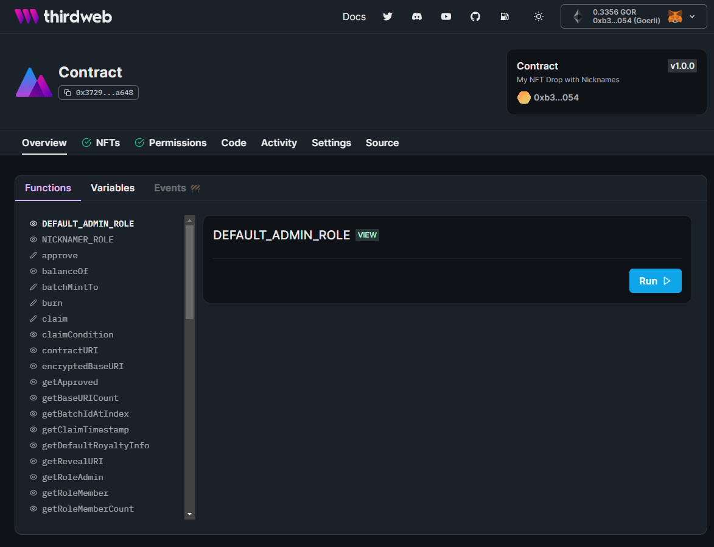Open the Twitter link in the header

coord(388,16)
